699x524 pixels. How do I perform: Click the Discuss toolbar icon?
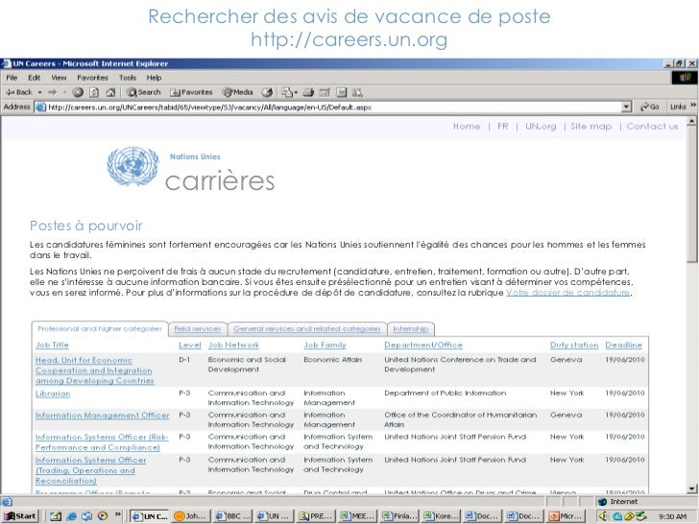342,92
